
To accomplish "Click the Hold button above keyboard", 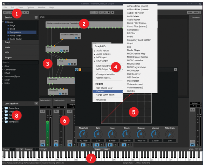I will pos(106,149).
